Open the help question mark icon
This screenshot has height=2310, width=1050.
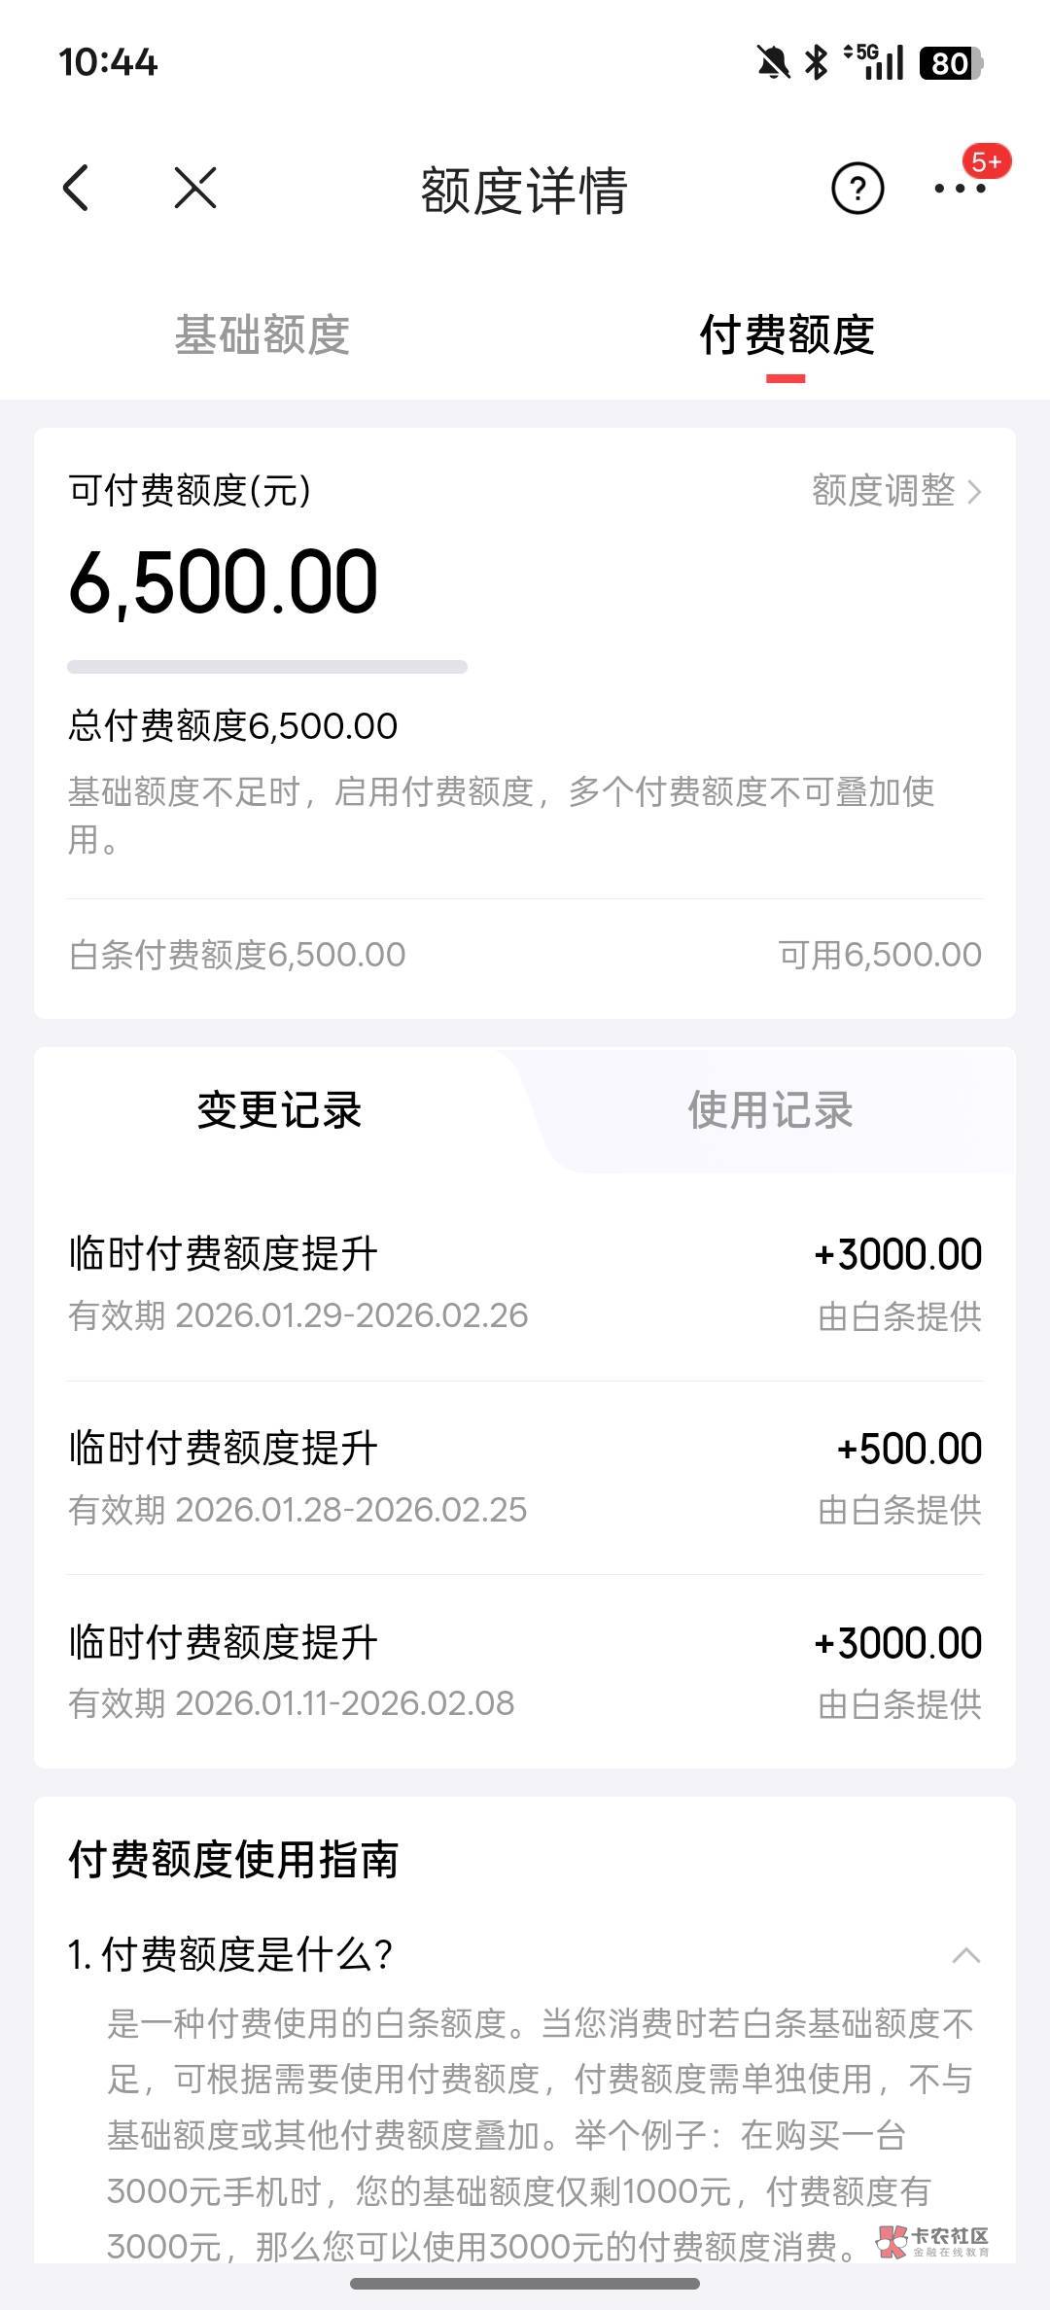(x=857, y=189)
